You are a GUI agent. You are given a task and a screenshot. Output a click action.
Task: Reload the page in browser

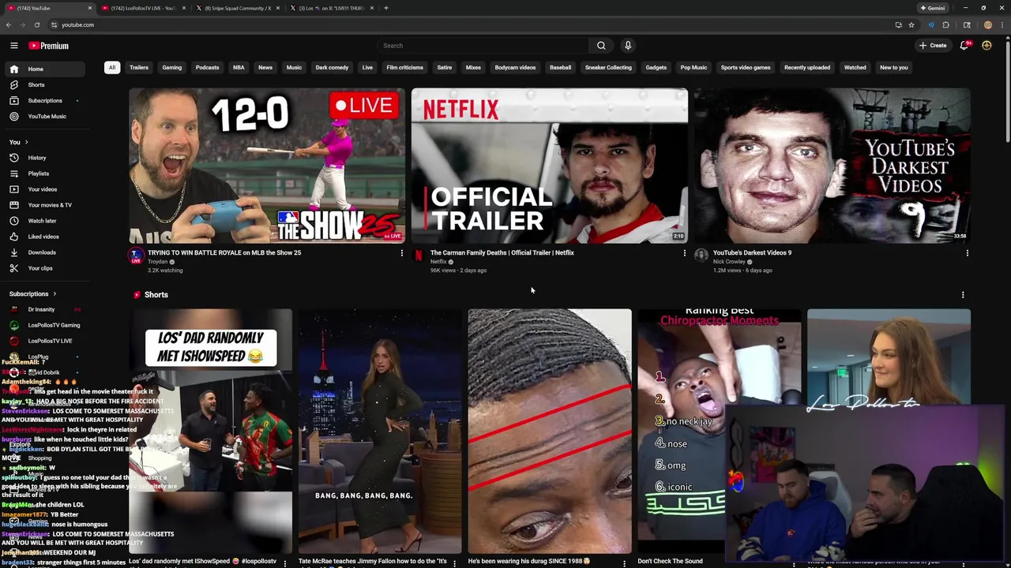click(36, 24)
